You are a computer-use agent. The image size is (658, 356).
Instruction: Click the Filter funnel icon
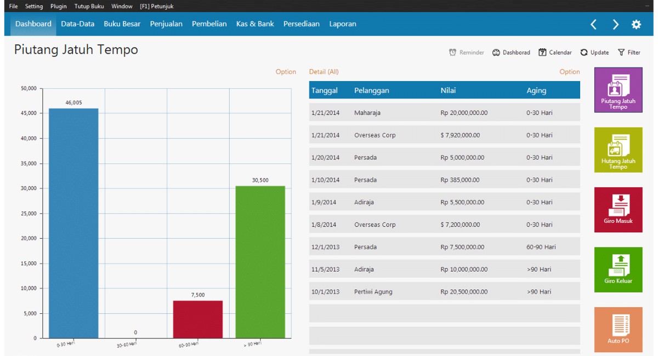click(621, 53)
